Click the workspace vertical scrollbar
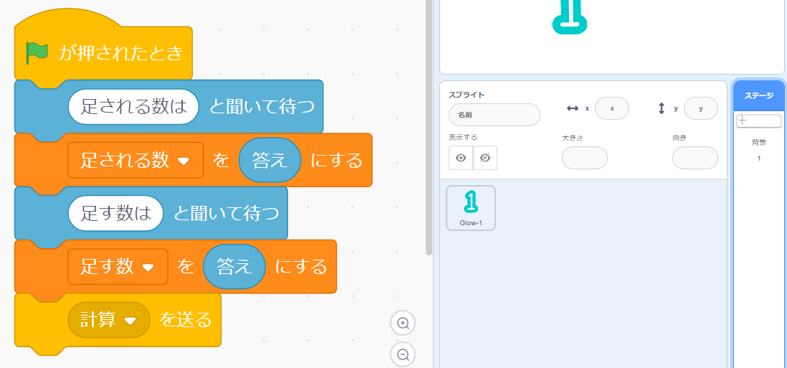Viewport: 787px width, 368px height. [429, 129]
